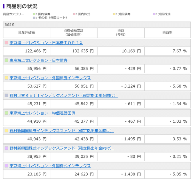Click the 損益（差額） column header
Screen dimensions: 192x180
121,32
